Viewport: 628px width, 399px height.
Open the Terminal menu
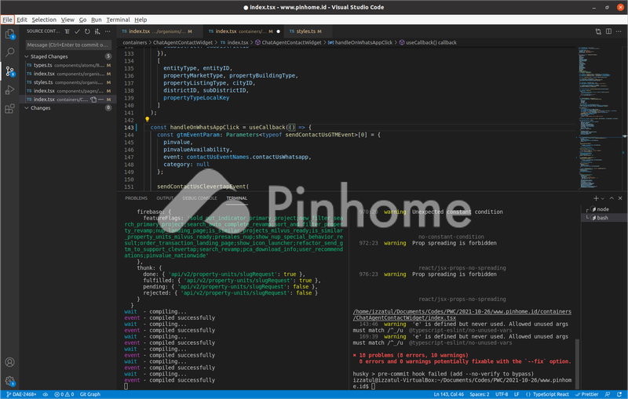[x=118, y=20]
